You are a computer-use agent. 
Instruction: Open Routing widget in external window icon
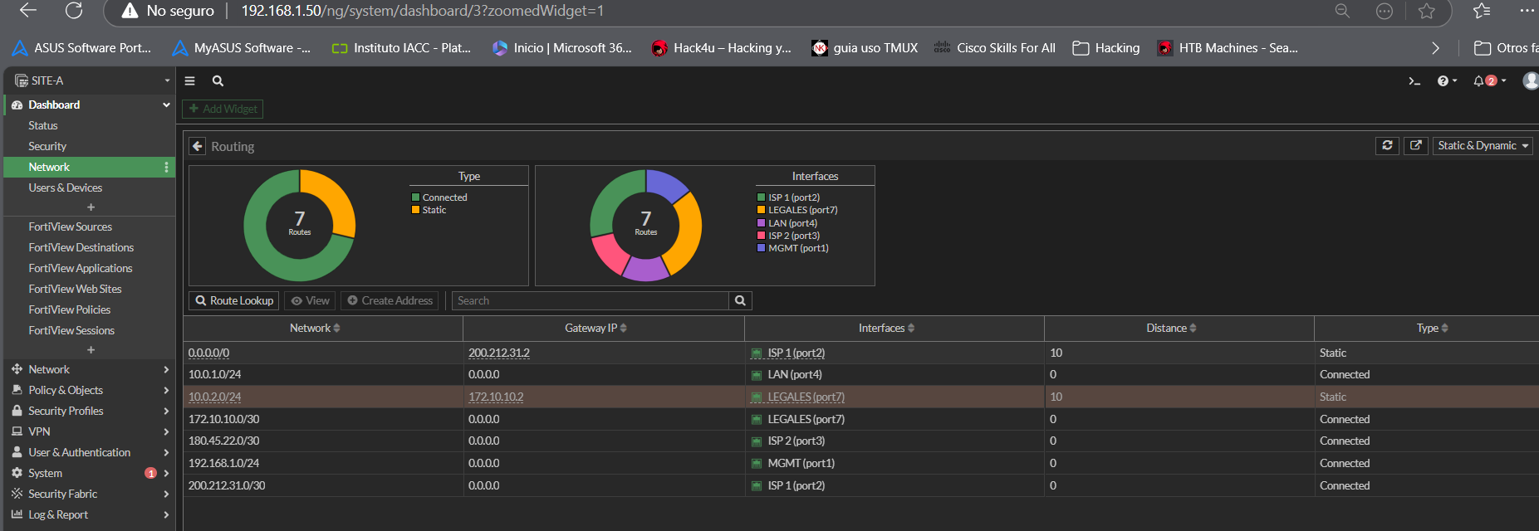[x=1416, y=146]
